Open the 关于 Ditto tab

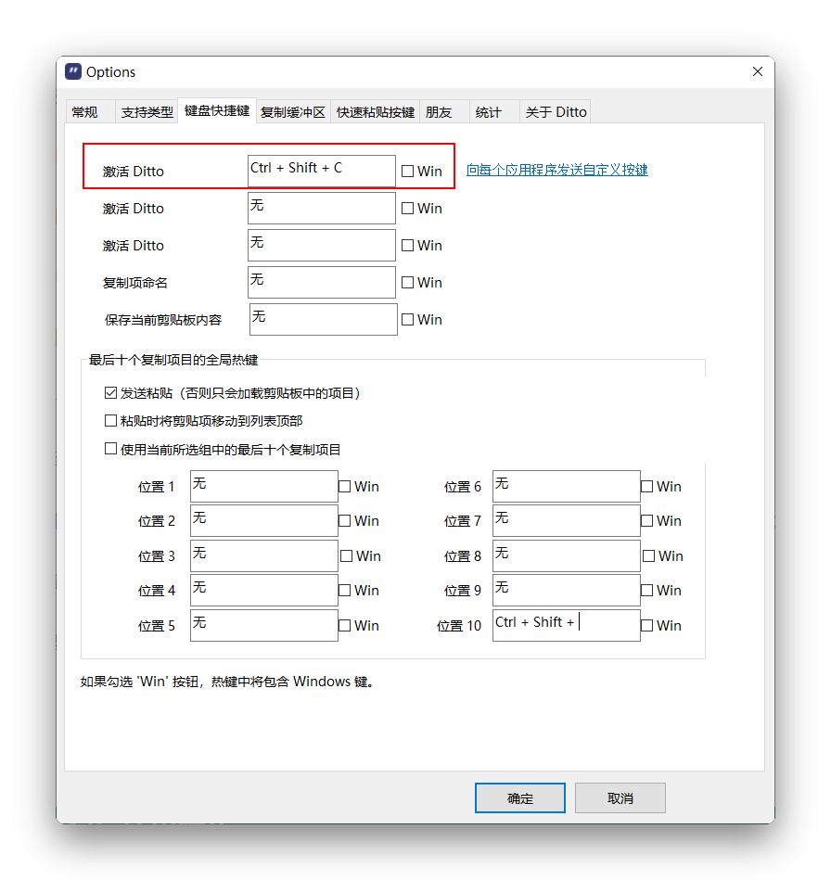coord(556,112)
